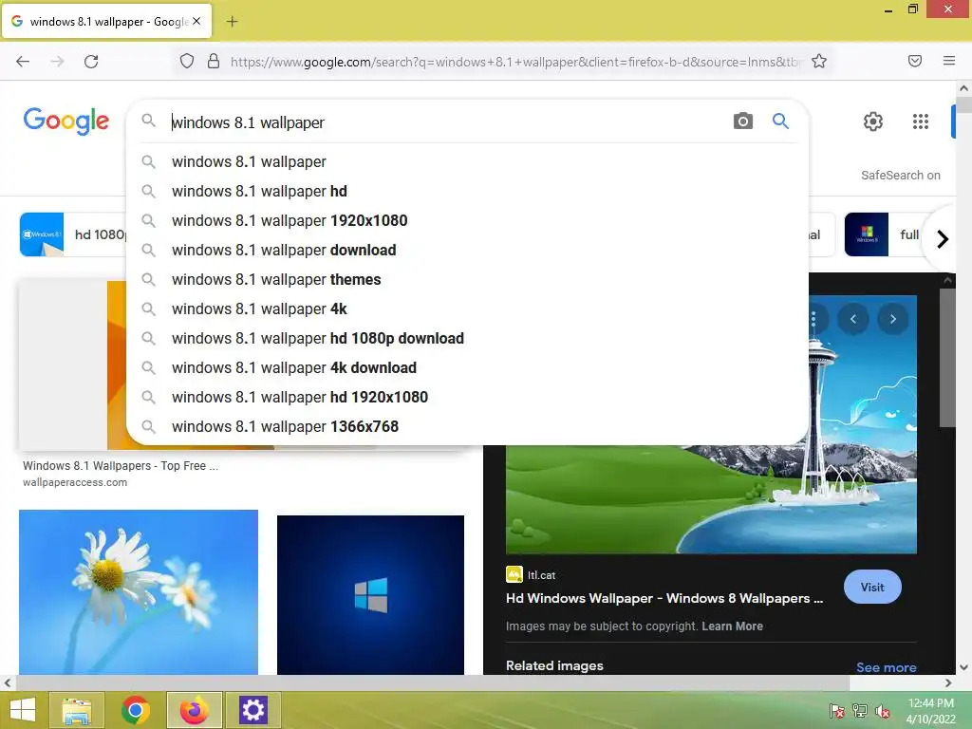The image size is (972, 729).
Task: Click the horizontal scrollbar left arrow
Action: point(7,682)
